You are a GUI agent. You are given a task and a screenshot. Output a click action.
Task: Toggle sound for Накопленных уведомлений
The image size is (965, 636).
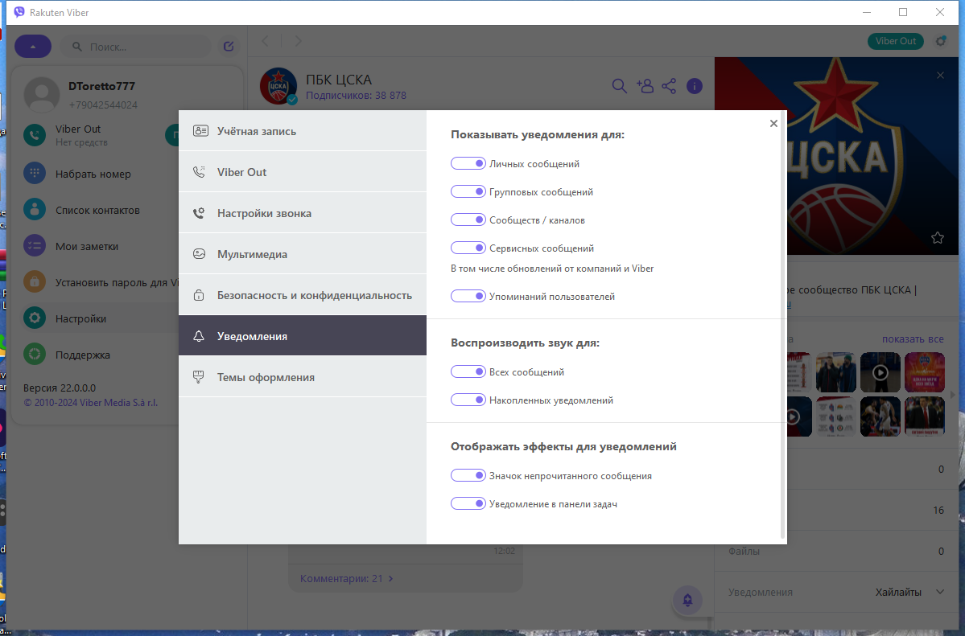468,400
